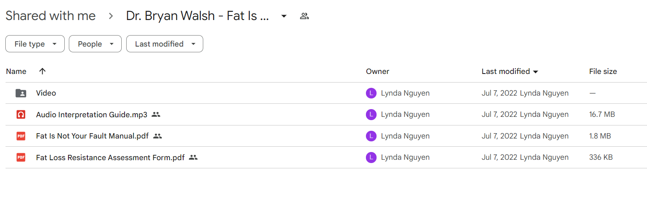Click the Lynda Nguyen avatar in the Video row
Viewport: 647px width, 199px height.
[371, 93]
